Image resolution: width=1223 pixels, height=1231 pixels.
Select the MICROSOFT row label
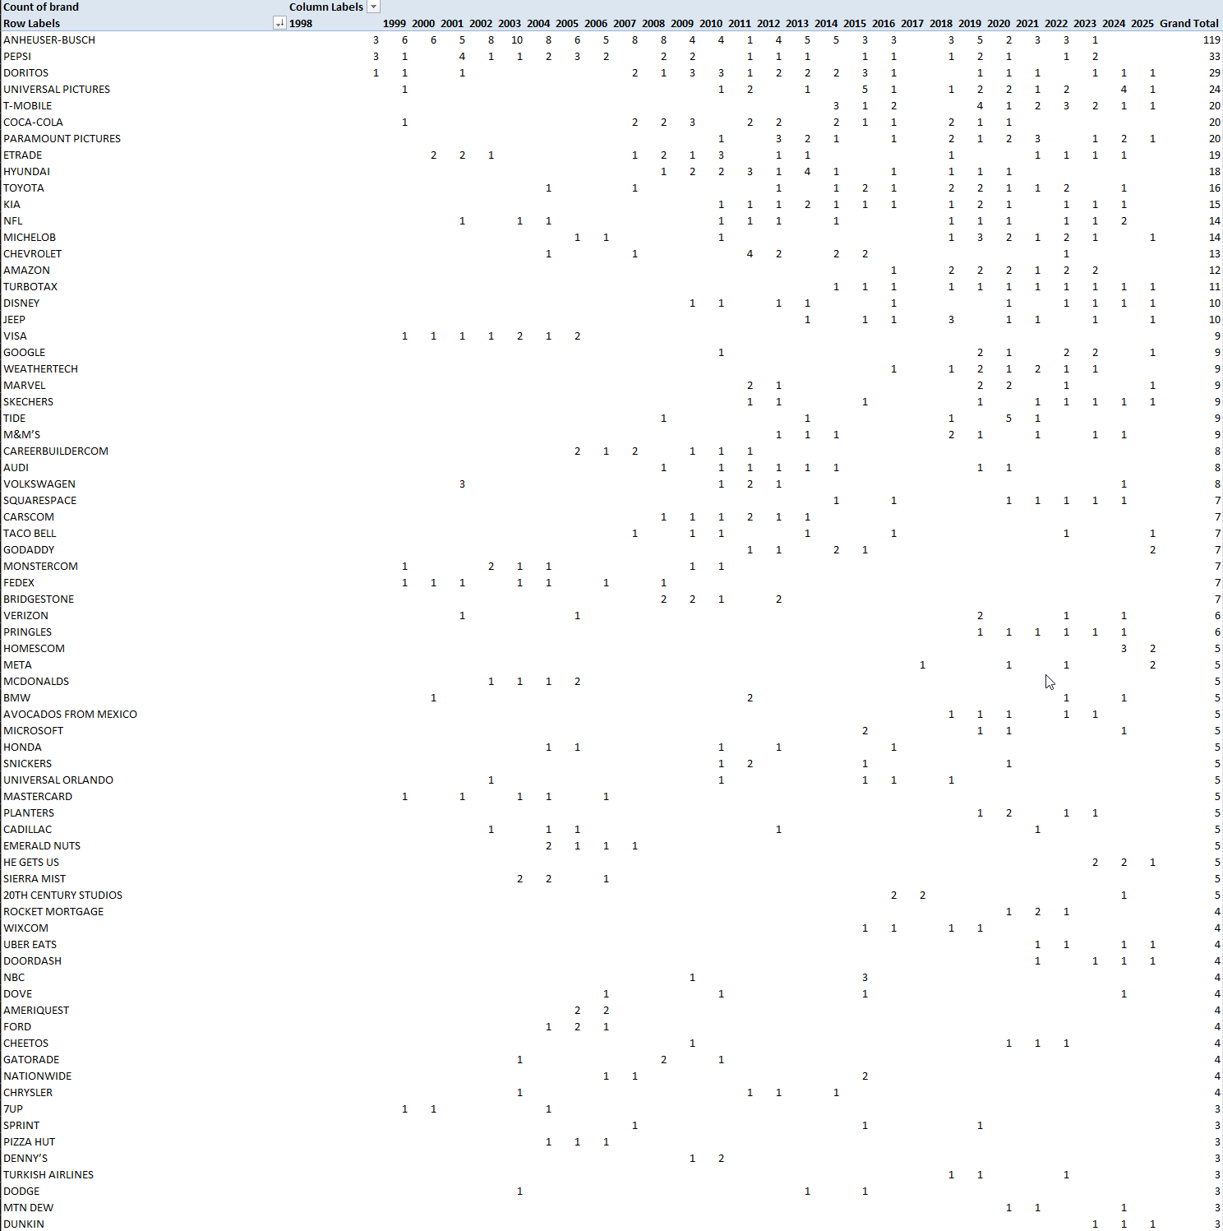33,730
